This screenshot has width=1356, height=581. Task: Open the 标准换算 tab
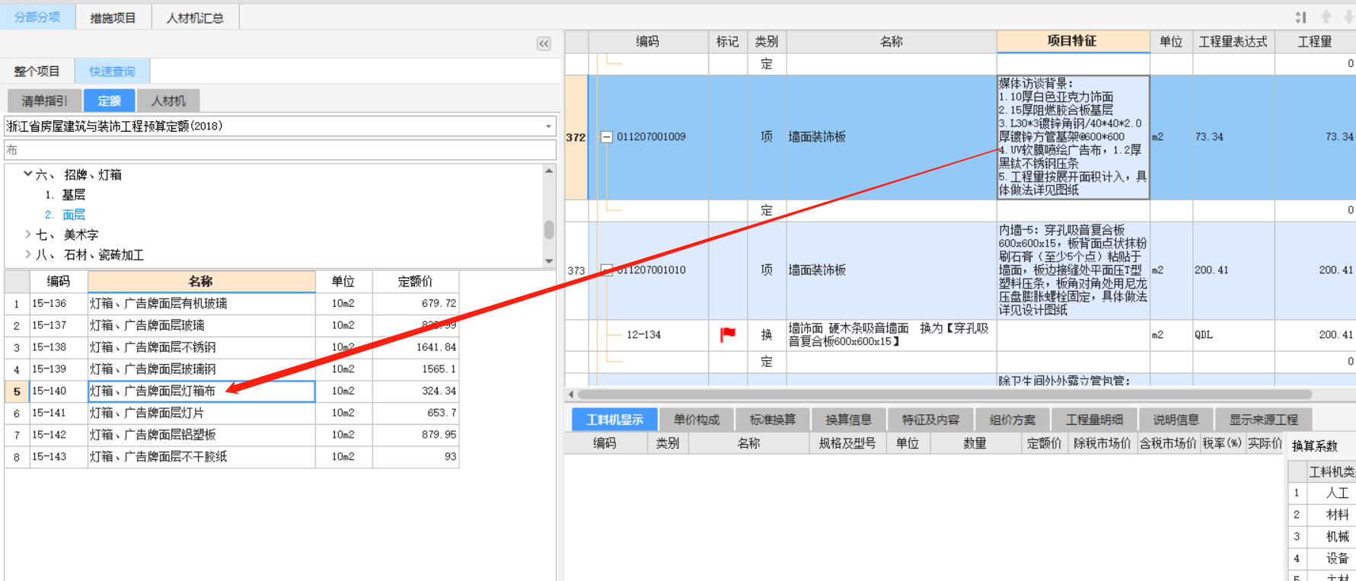pos(772,420)
